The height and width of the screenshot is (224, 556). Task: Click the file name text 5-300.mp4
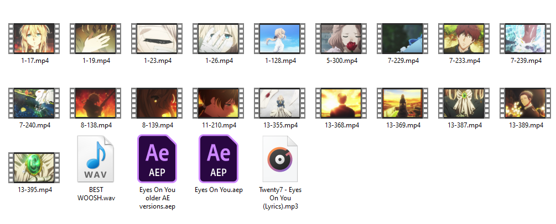[x=342, y=61]
